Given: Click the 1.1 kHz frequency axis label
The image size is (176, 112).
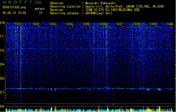Looking at the screenshot, I should pyautogui.click(x=2, y=36).
